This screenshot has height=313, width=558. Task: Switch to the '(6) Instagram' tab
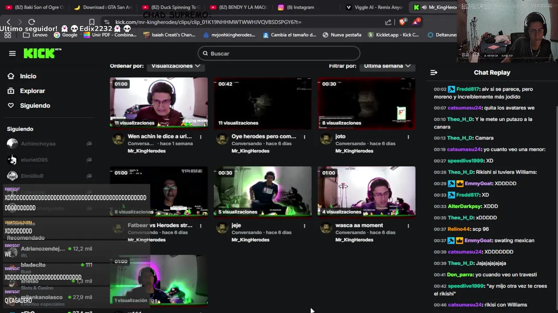(x=307, y=7)
